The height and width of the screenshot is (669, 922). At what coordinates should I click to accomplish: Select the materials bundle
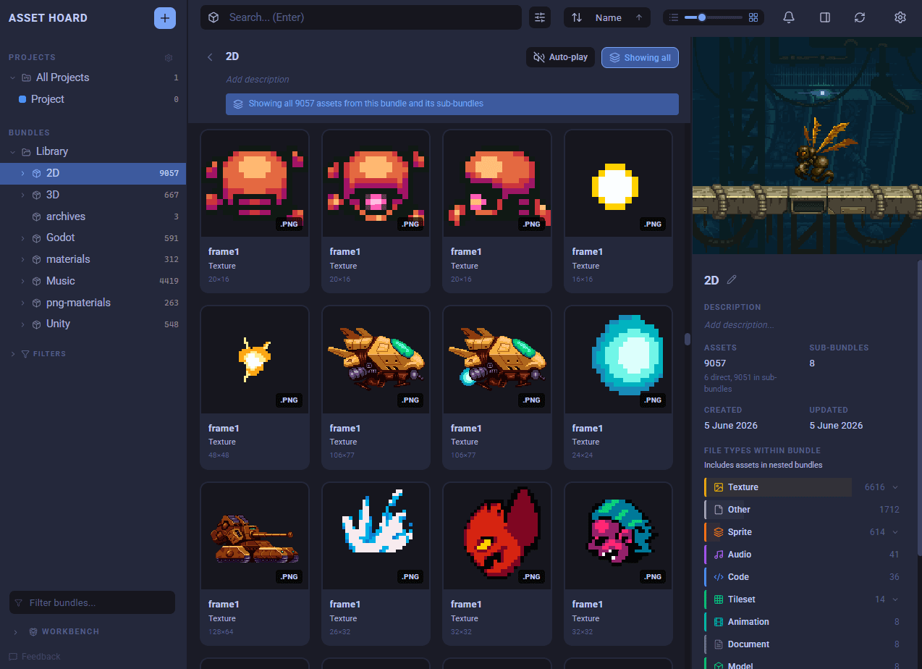click(x=93, y=259)
